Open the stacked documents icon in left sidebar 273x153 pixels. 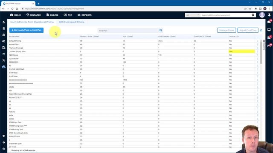(4, 35)
